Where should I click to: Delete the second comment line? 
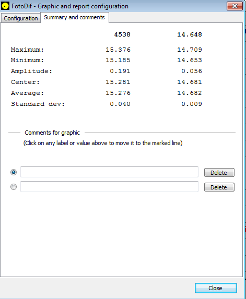pos(219,187)
